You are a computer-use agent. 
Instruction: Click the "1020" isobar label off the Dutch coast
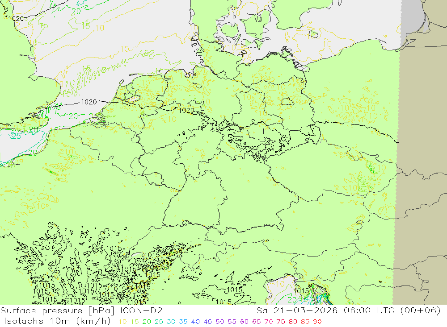(89, 102)
